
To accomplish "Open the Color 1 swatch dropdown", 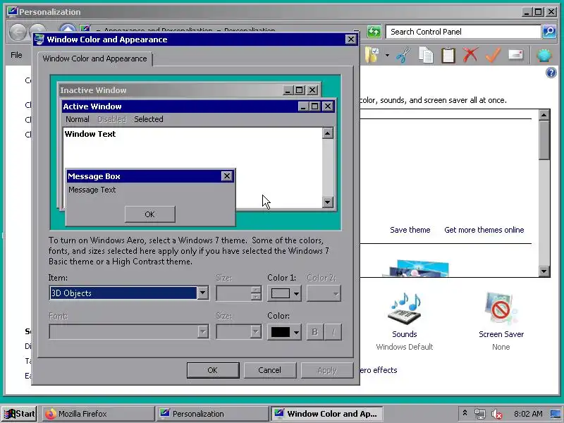I will 284,293.
